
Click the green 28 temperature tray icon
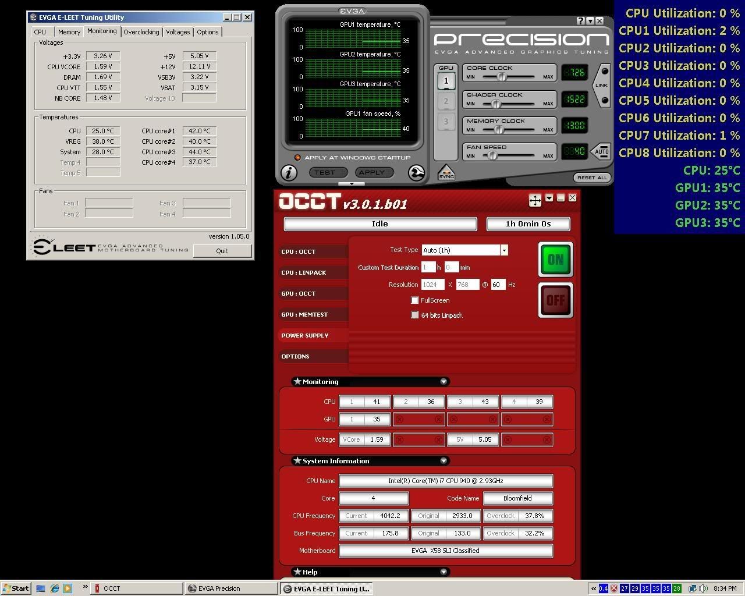[676, 588]
